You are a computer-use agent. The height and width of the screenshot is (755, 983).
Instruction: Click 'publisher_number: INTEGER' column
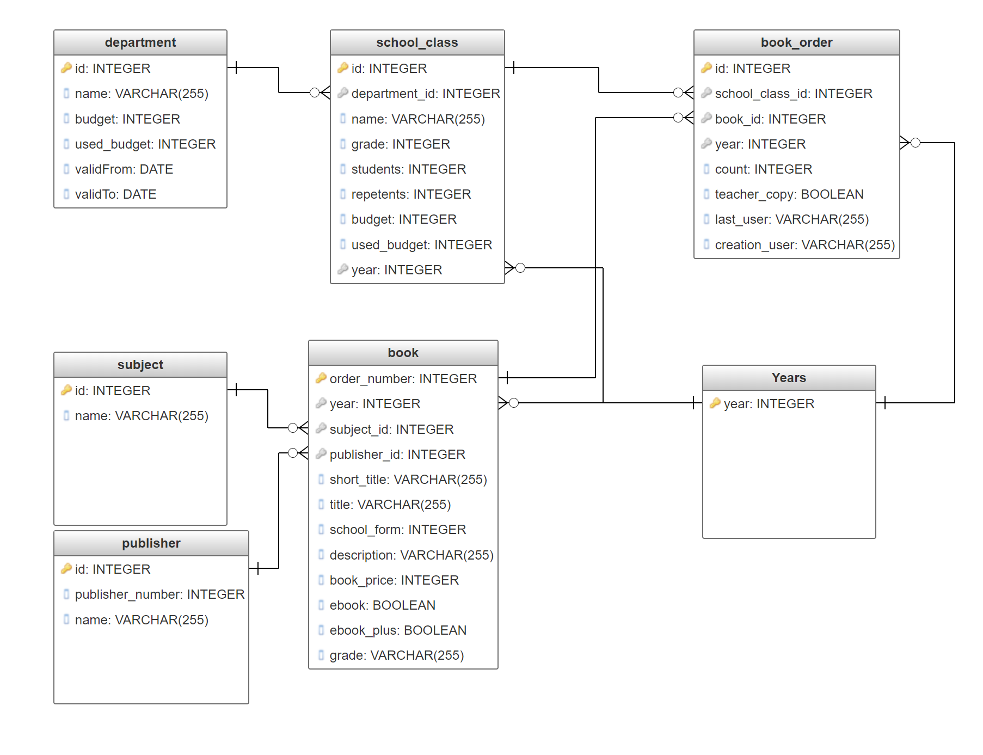[160, 594]
